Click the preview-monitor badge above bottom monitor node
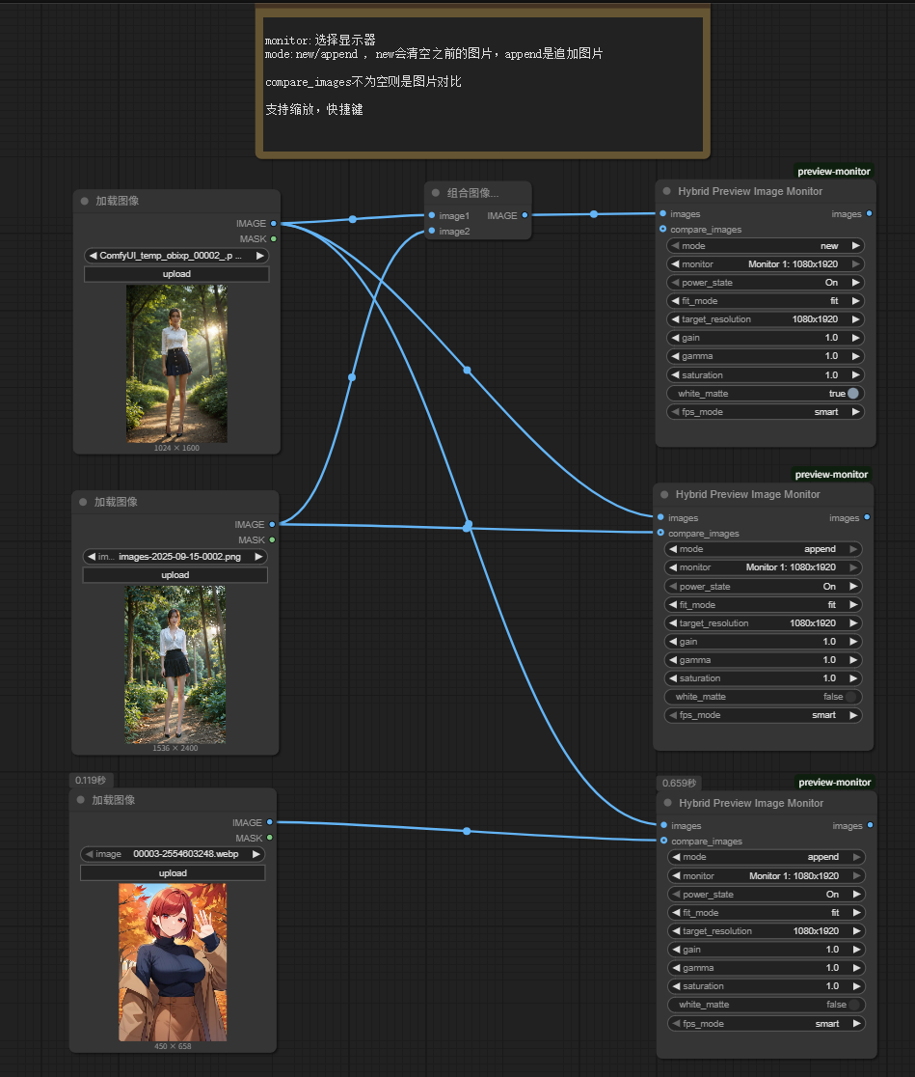The height and width of the screenshot is (1077, 915). [835, 782]
